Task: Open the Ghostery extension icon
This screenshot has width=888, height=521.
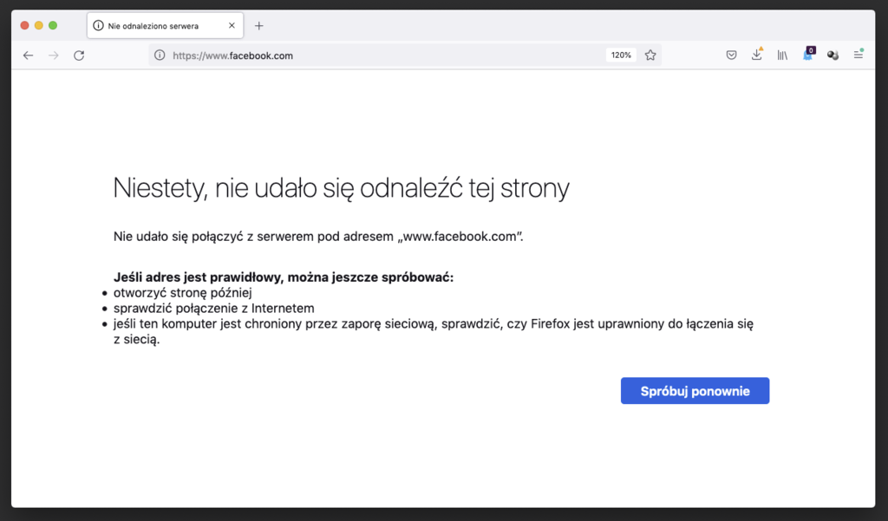Action: pyautogui.click(x=808, y=55)
